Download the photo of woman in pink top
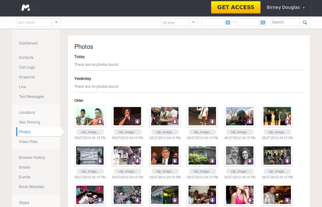Viewport: 322px width, 207px height. click(x=250, y=200)
